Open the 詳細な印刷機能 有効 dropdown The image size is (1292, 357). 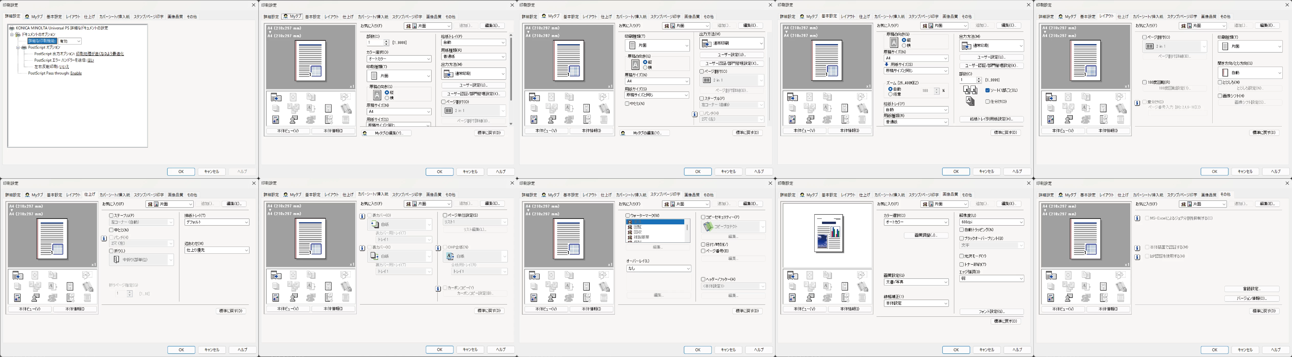coord(70,41)
